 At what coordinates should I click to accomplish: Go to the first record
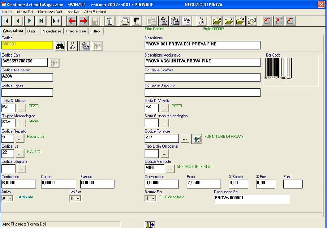pyautogui.click(x=7, y=21)
